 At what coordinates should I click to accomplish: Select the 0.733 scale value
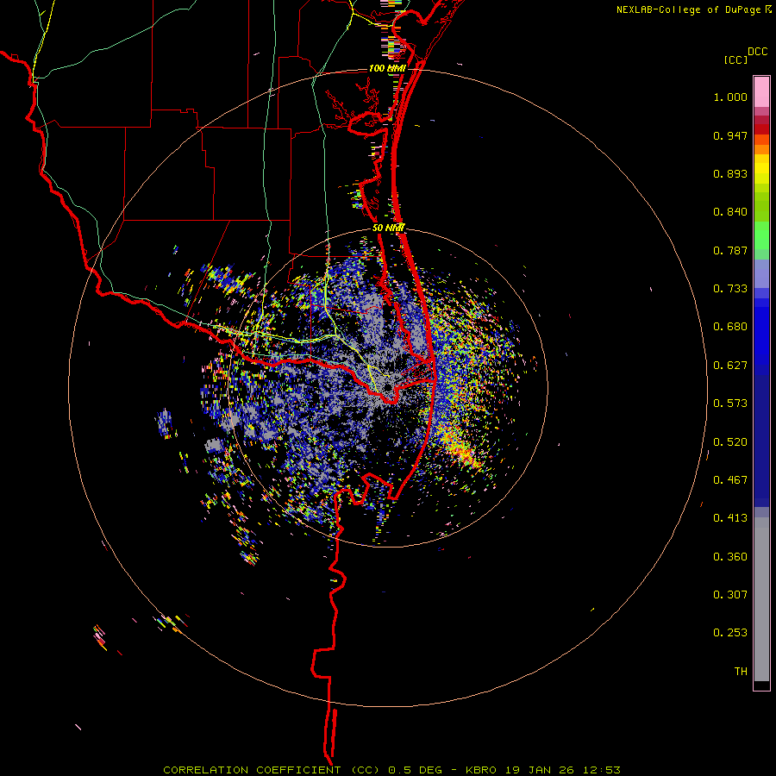point(730,289)
